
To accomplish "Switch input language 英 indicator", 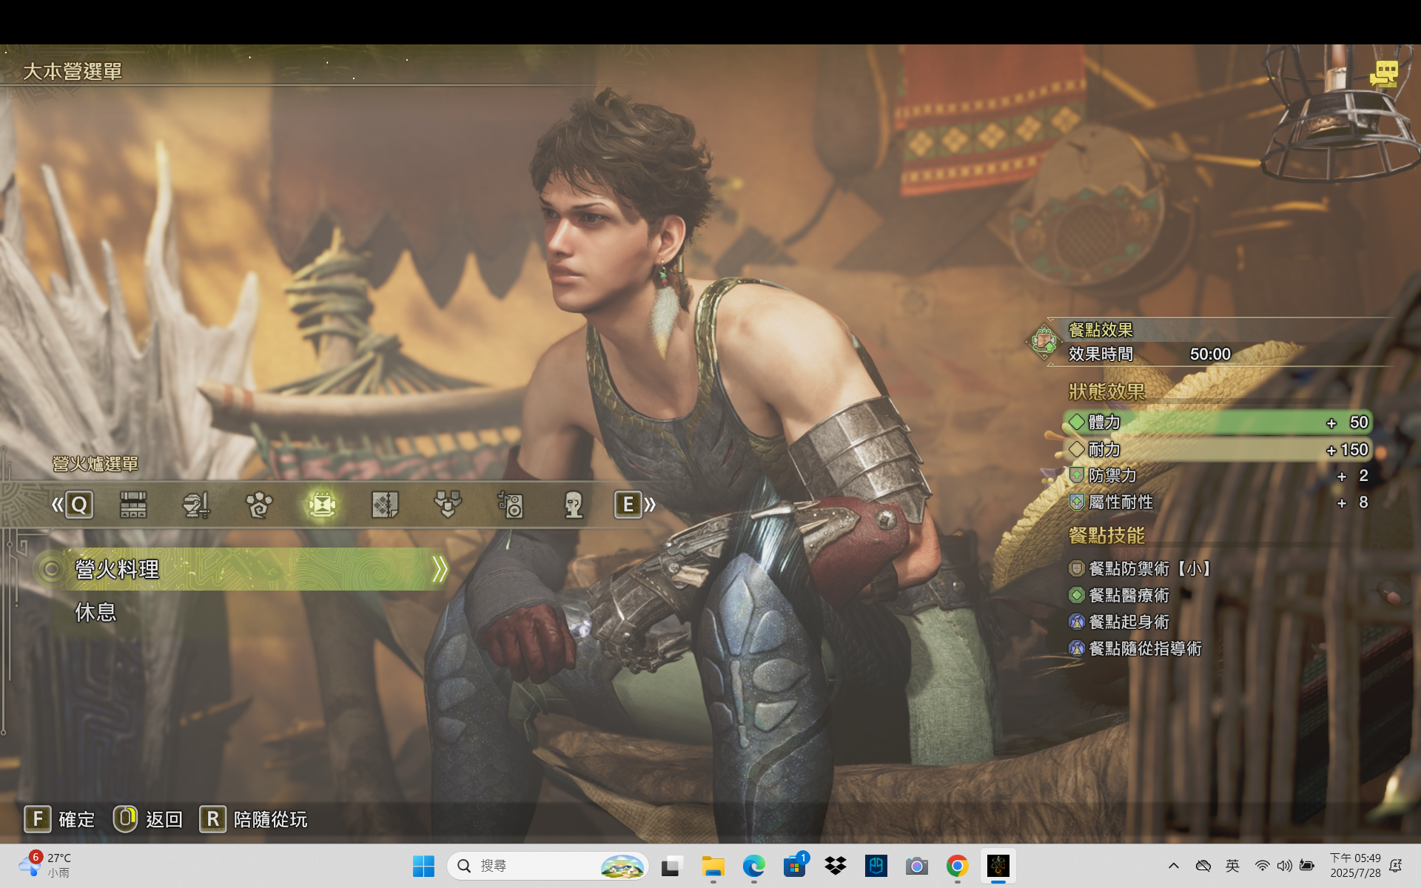I will click(x=1232, y=866).
